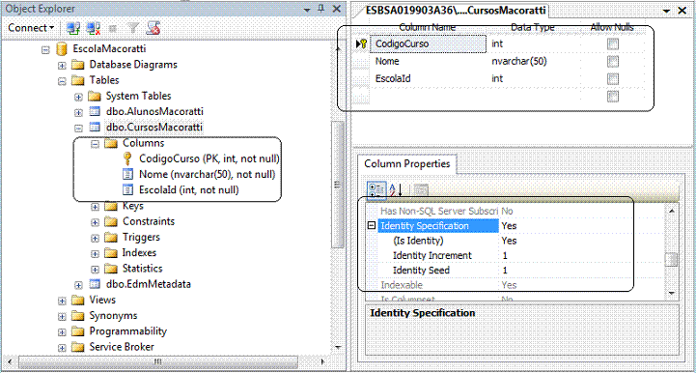Click column icon beside EscolaId in tree

[127, 189]
